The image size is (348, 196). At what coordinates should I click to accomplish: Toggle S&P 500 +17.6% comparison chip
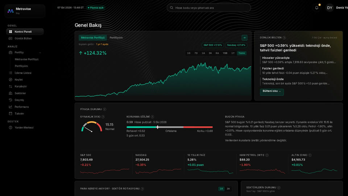(213, 45)
